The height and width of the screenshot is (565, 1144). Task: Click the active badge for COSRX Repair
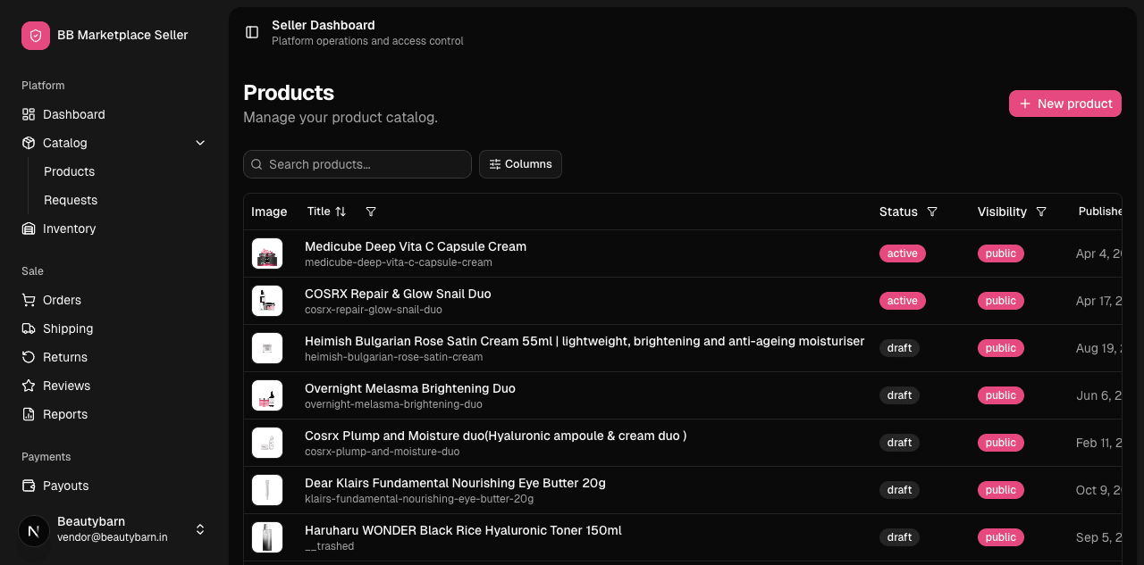pyautogui.click(x=903, y=301)
